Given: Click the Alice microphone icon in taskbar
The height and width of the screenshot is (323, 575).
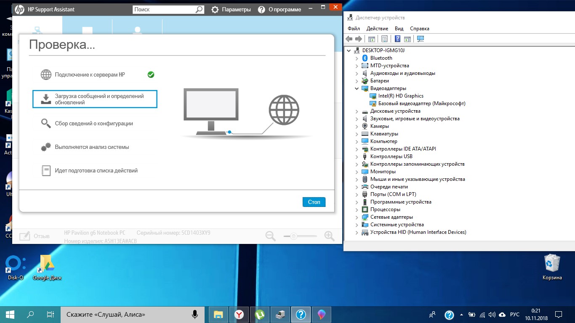Looking at the screenshot, I should click(x=195, y=314).
